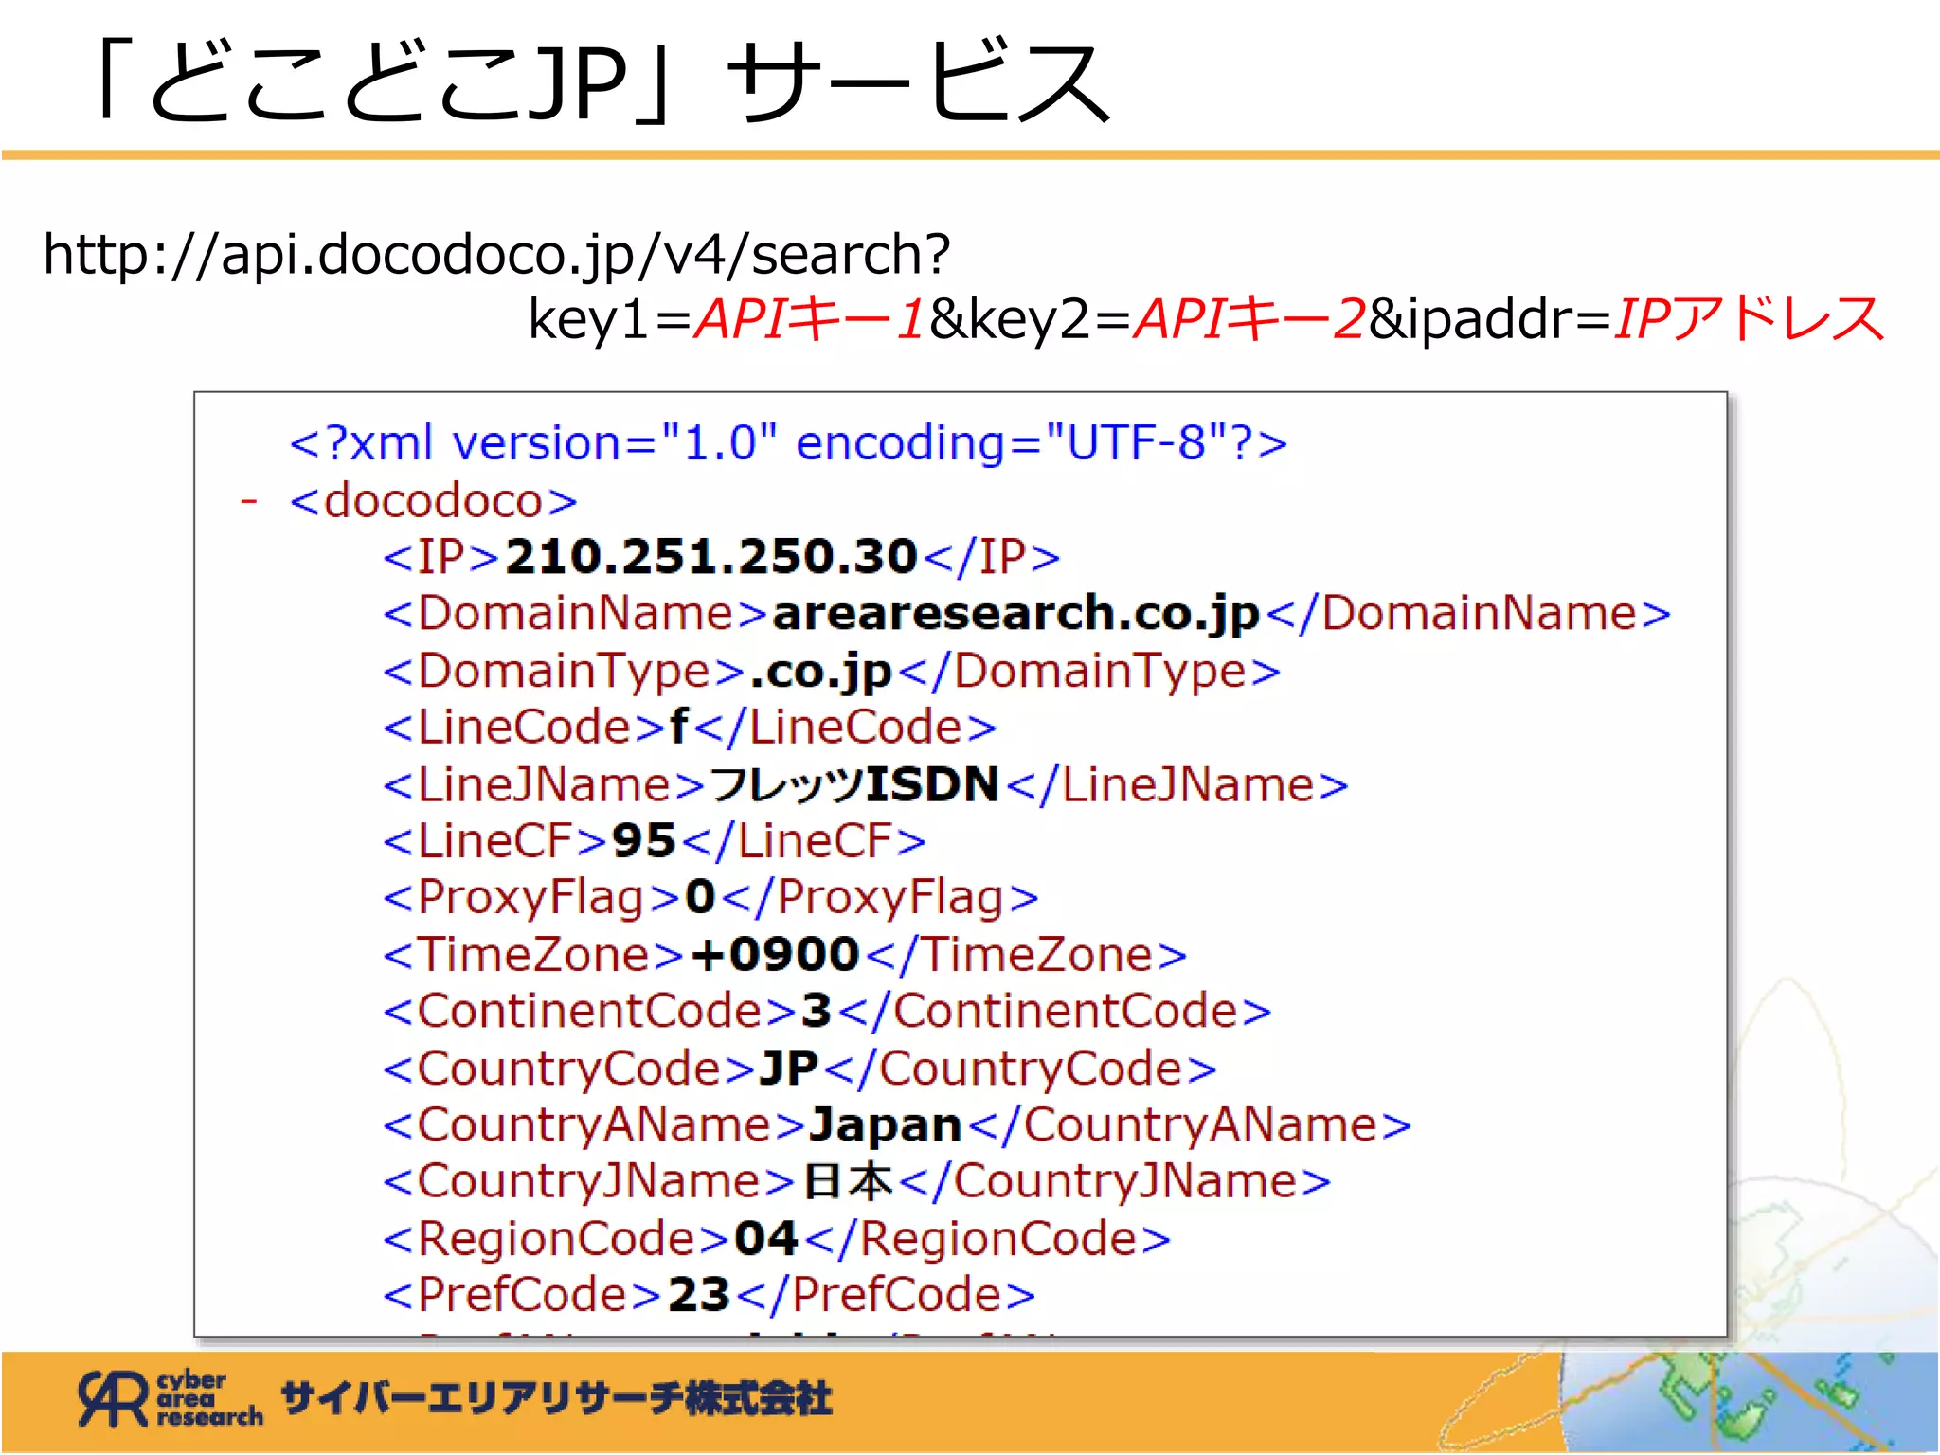
Task: Select the CountryCode value JP
Action: click(789, 1068)
